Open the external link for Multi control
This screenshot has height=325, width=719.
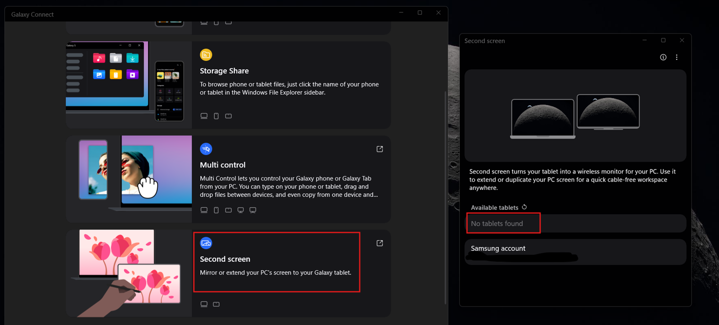379,149
